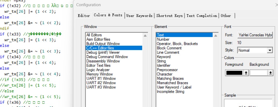The width and height of the screenshot is (278, 107).
Task: Select Debug (printf) Viewer entry
Action: (x=114, y=52)
